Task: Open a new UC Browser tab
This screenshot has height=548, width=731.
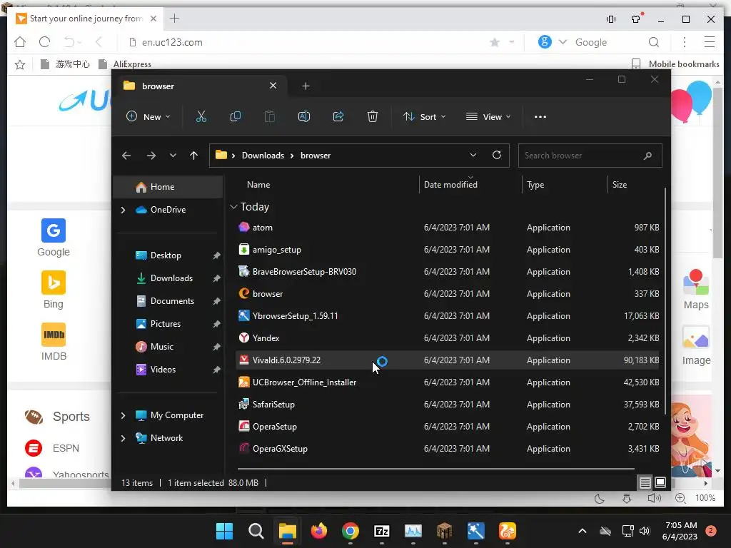Action: (174, 18)
